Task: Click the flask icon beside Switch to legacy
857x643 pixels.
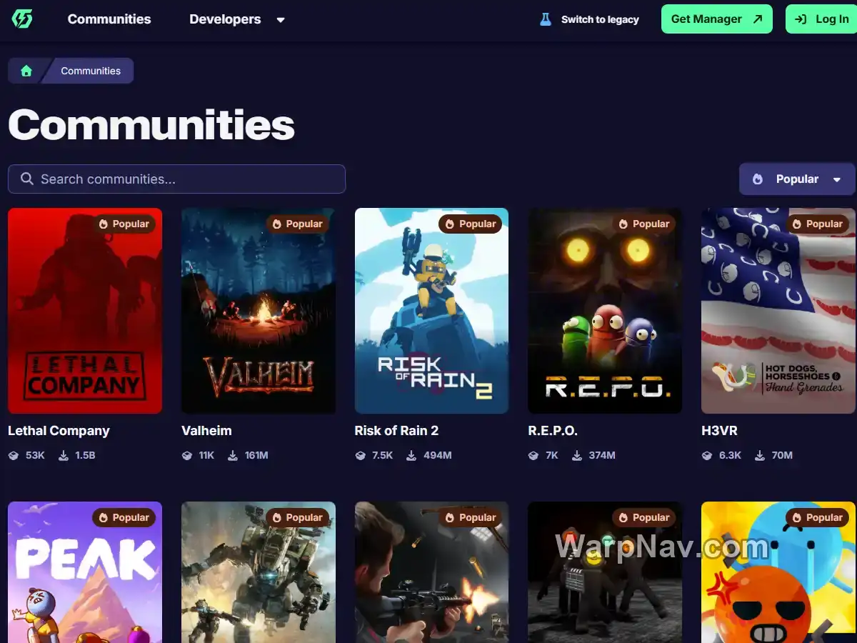Action: [x=546, y=19]
